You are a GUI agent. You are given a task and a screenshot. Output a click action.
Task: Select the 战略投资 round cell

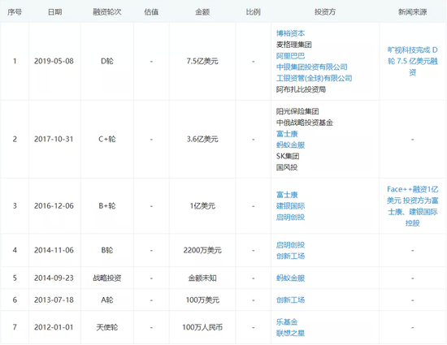coord(107,278)
